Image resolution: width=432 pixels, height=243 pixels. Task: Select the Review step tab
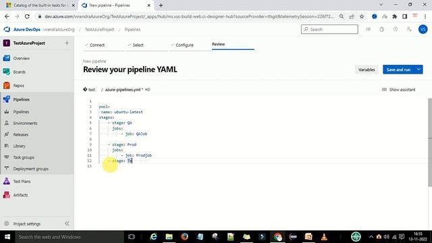pyautogui.click(x=218, y=44)
